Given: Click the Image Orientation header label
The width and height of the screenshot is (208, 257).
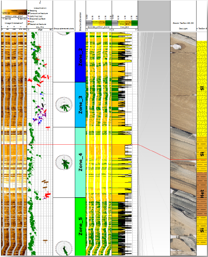Looking at the screenshot, I should click(x=14, y=23).
